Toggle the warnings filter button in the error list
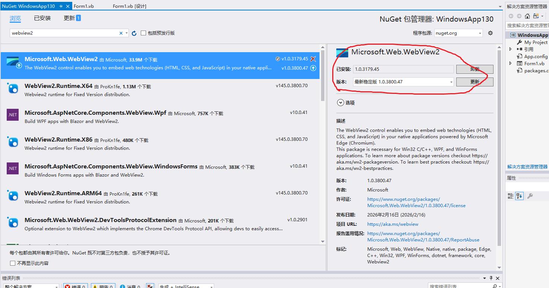The image size is (549, 288). click(103, 286)
